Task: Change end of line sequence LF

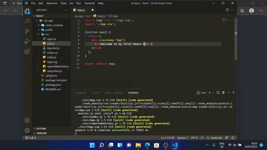Action: 202,137
